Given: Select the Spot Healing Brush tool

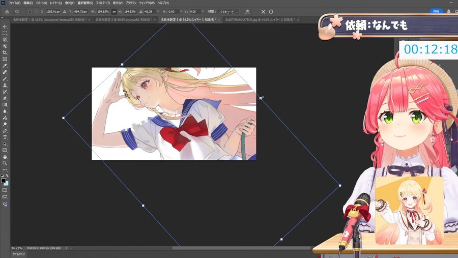Looking at the screenshot, I should tap(5, 72).
